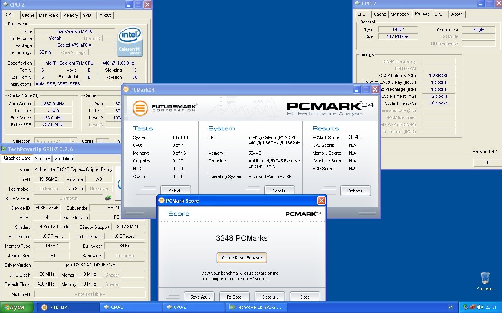Open the About tab in the right CPU-Z window
Image resolution: width=502 pixels, height=313 pixels.
click(457, 14)
